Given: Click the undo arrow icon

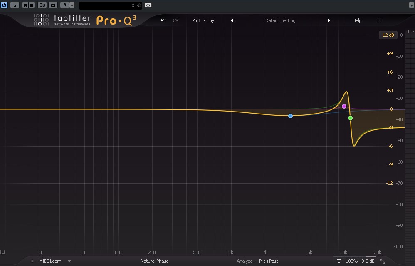Looking at the screenshot, I should point(164,20).
